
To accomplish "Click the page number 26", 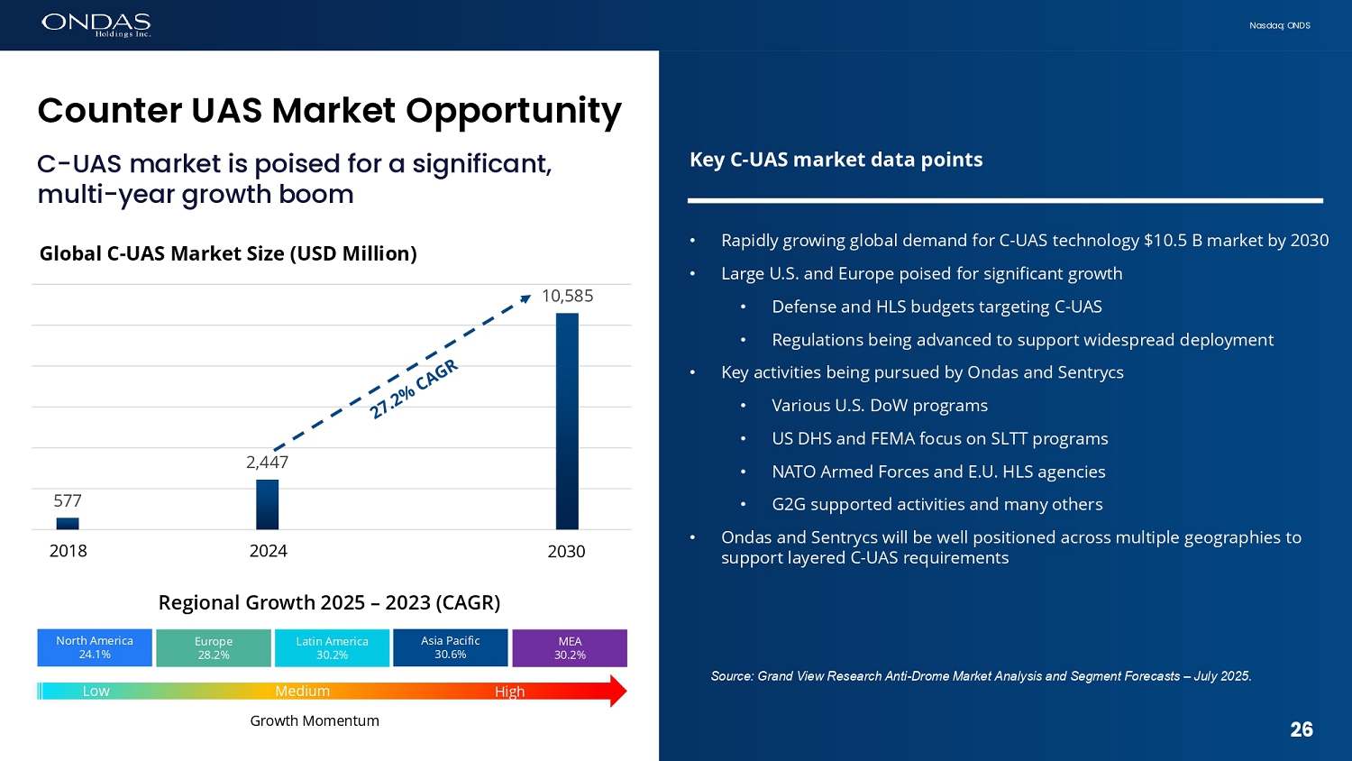I will point(1301,729).
